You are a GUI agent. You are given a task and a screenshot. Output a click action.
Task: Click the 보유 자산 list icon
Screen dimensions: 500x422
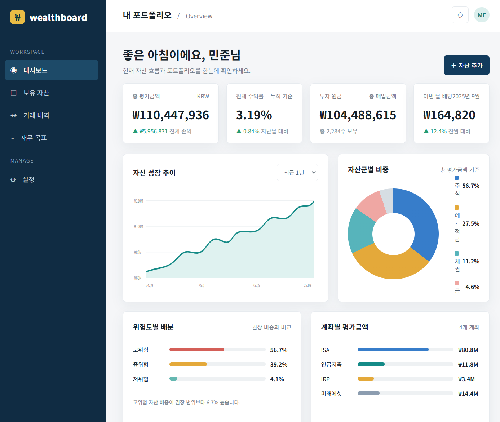click(x=14, y=93)
